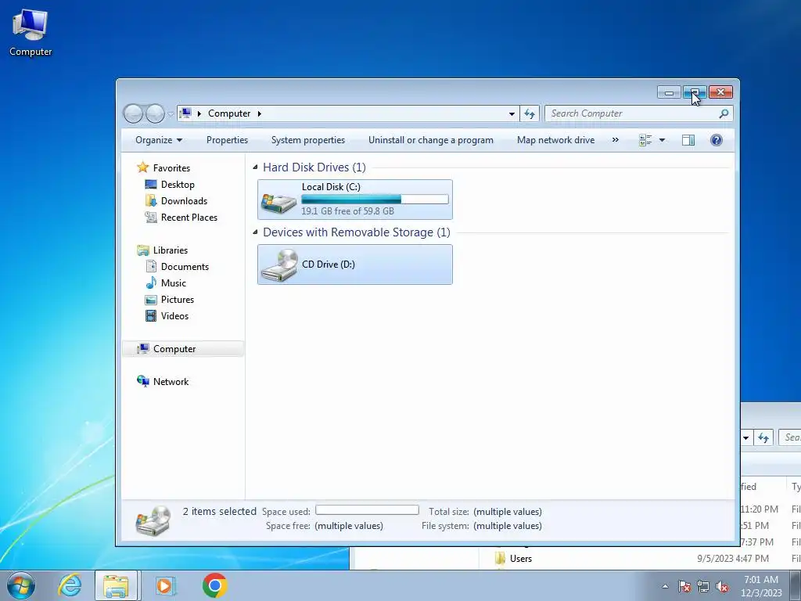
Task: Go forward with the Forward arrow button
Action: pyautogui.click(x=155, y=113)
